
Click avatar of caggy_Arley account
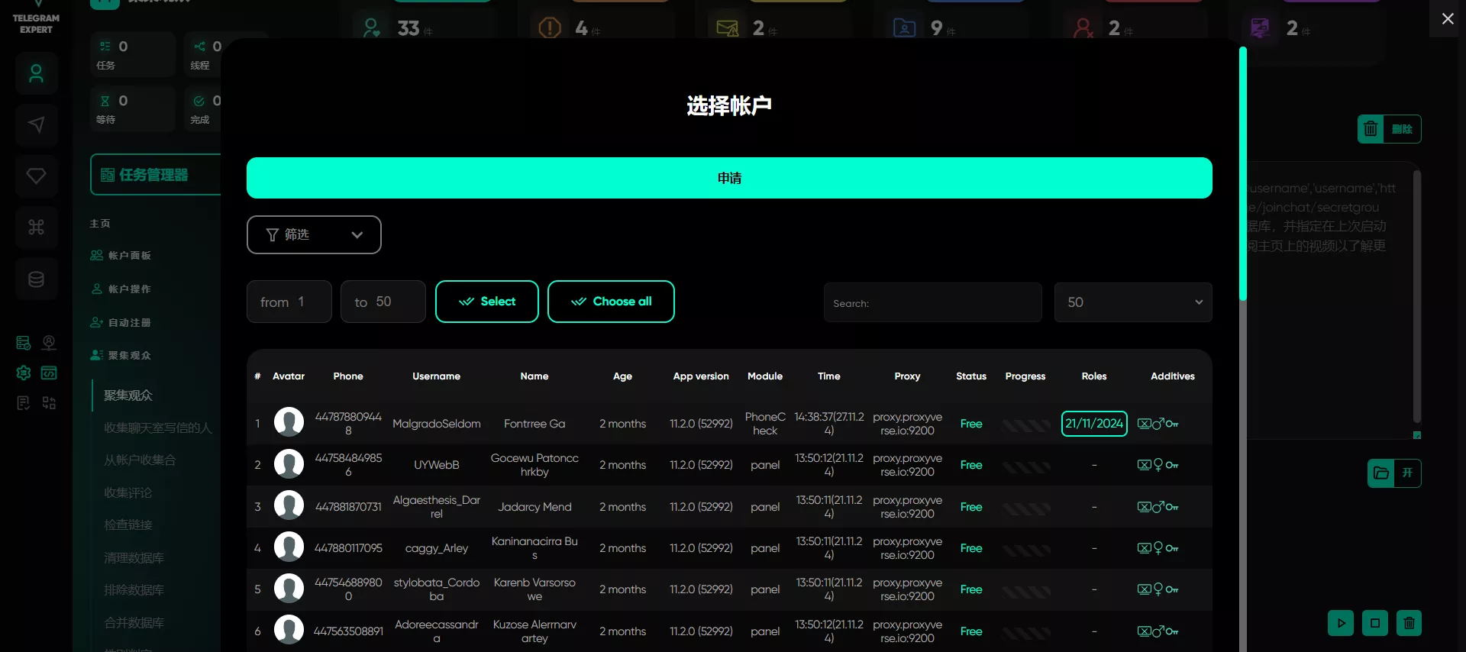click(x=289, y=547)
